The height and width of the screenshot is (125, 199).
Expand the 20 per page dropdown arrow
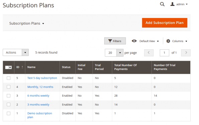[120, 53]
